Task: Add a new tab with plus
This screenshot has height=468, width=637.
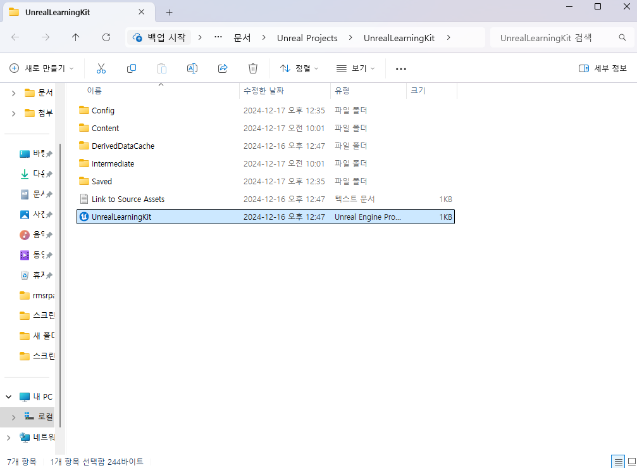Action: coord(170,13)
